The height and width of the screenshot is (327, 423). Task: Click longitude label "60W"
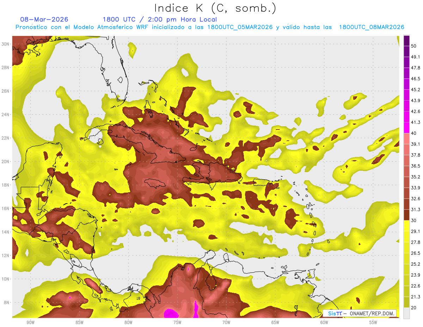click(324, 323)
